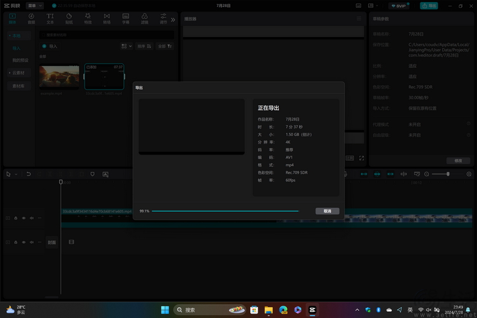Zoom in timeline with plus icon
This screenshot has height=318, width=477.
(x=469, y=174)
